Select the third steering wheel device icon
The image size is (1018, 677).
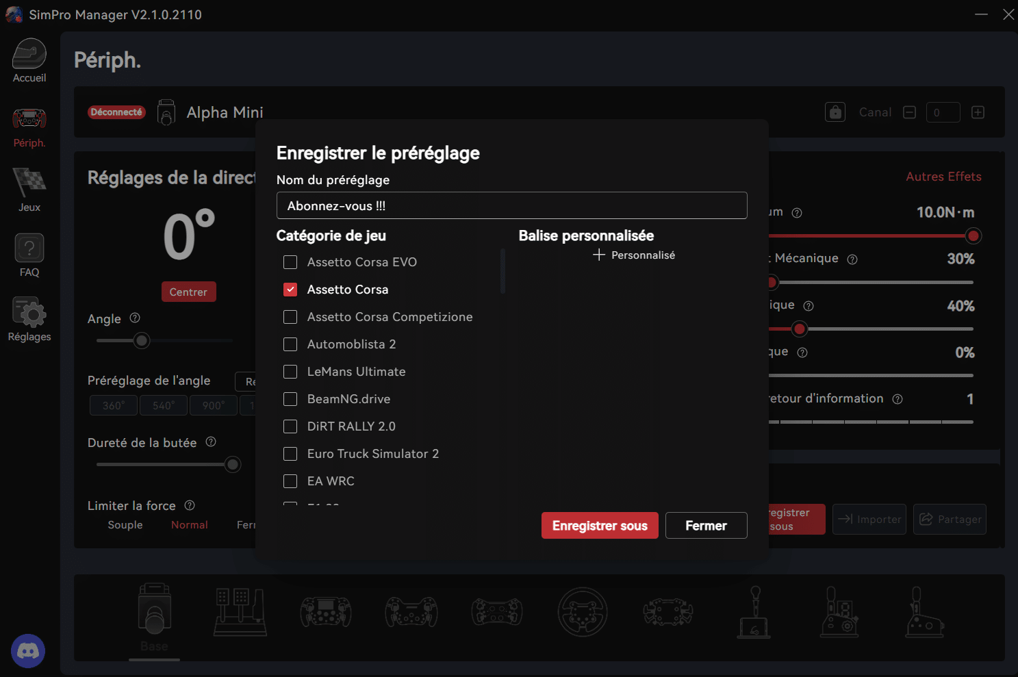click(497, 611)
